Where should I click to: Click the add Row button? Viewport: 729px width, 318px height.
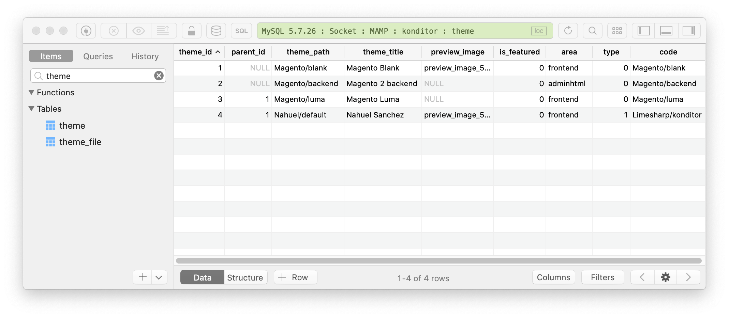[x=296, y=277]
